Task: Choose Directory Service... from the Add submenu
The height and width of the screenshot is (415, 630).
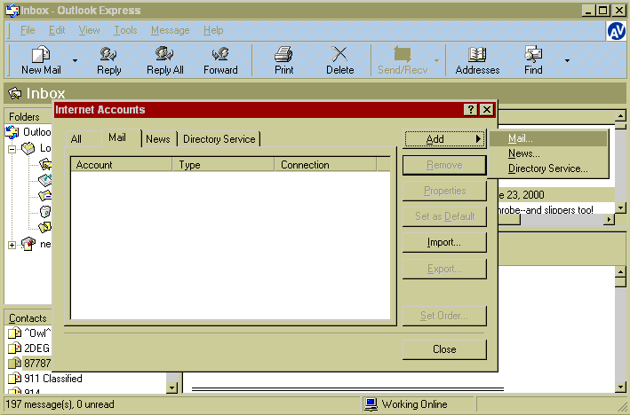Action: [x=548, y=168]
